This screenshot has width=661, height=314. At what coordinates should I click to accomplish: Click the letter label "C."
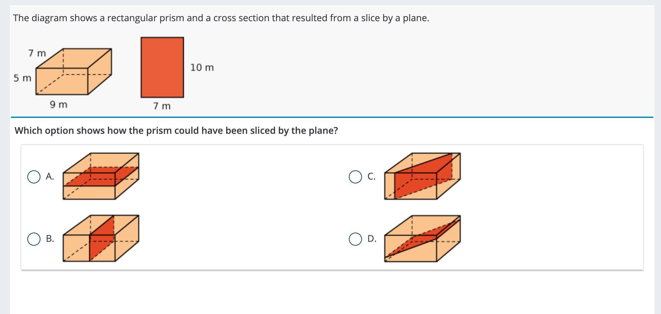371,177
